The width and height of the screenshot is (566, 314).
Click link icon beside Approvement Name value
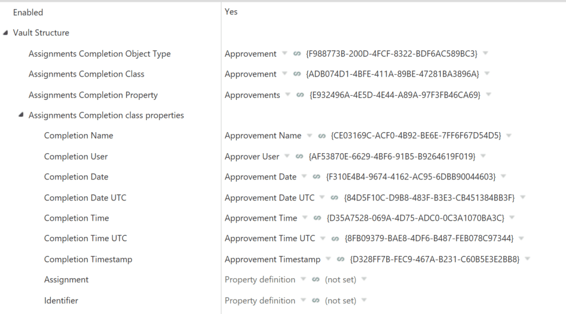[322, 136]
